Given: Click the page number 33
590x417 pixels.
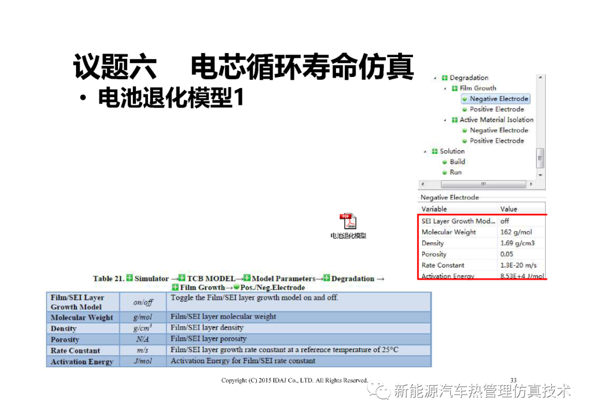Looking at the screenshot, I should pyautogui.click(x=513, y=380).
